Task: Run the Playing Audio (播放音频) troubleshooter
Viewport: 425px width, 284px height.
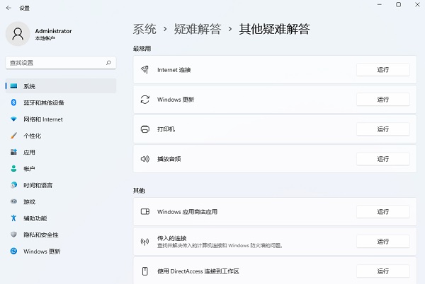Action: (382, 159)
